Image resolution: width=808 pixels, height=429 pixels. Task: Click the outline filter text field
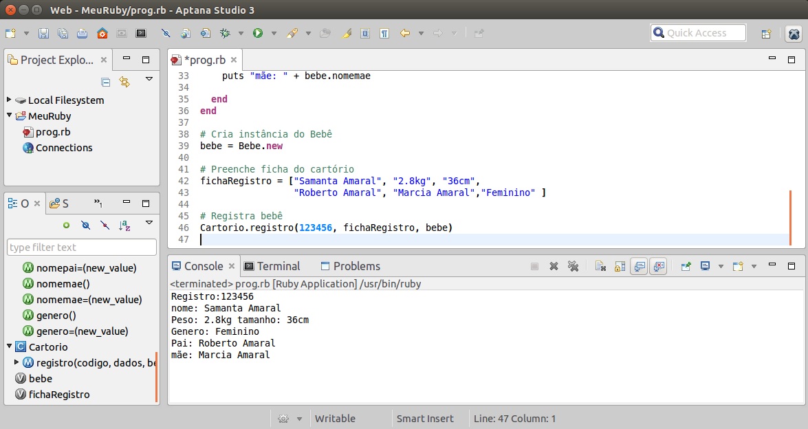pos(81,247)
